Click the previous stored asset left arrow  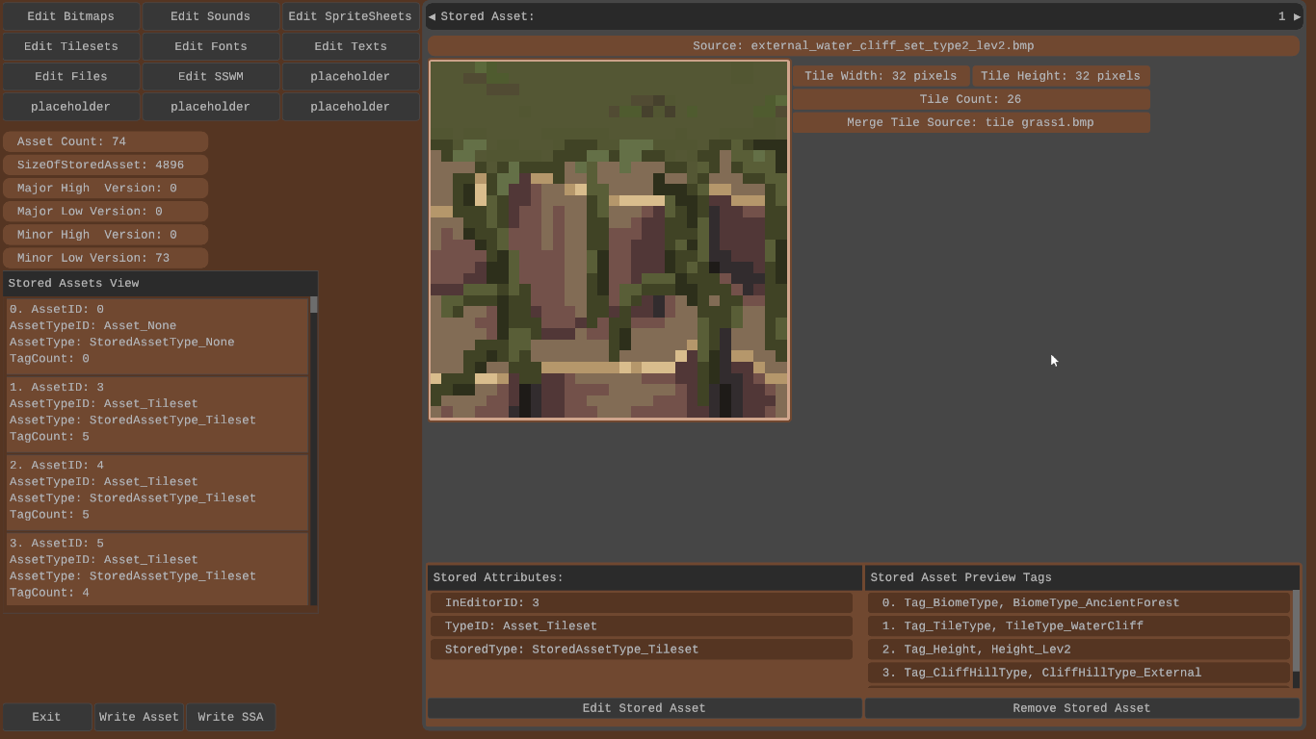(432, 16)
